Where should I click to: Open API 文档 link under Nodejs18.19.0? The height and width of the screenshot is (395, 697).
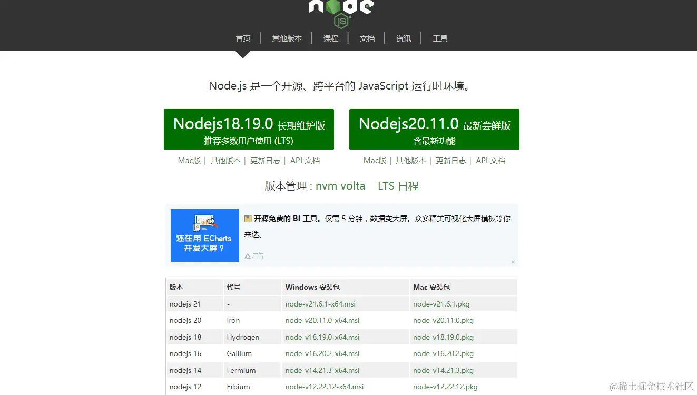(x=305, y=161)
